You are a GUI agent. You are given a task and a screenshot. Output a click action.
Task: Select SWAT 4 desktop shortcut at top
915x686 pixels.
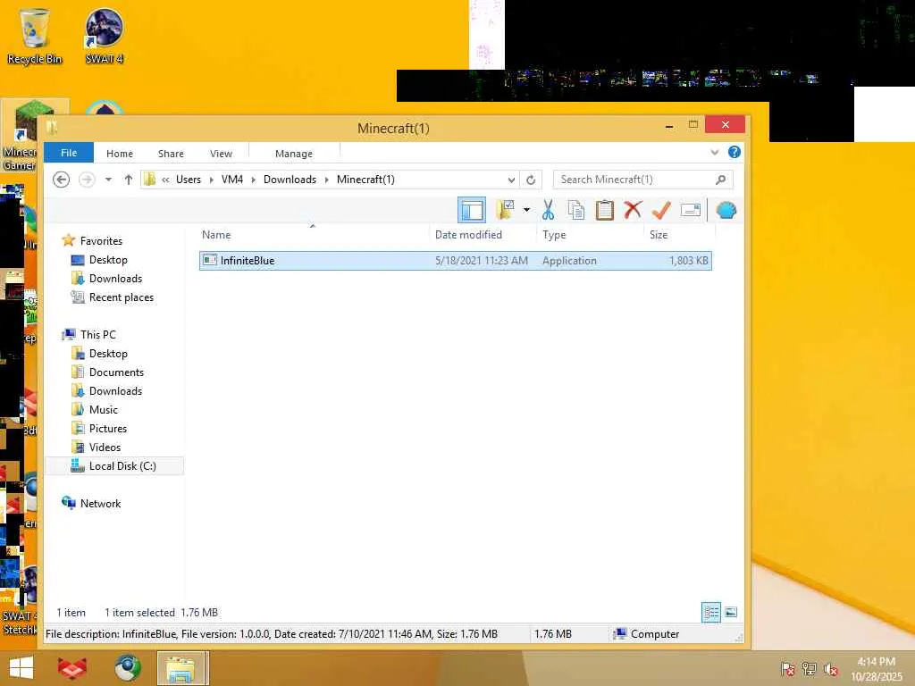(105, 36)
